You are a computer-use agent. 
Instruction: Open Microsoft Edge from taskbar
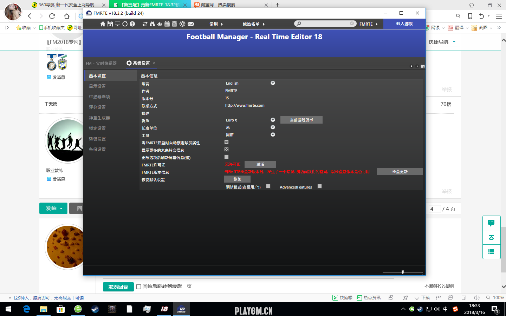tap(26, 309)
